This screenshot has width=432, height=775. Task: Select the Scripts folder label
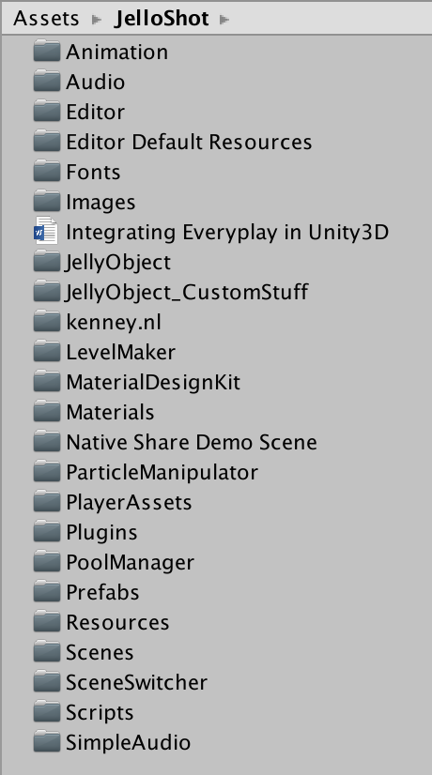100,713
